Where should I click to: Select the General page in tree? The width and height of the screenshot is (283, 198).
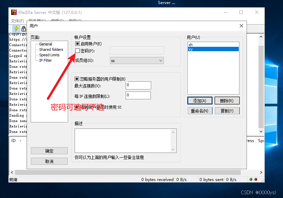46,44
